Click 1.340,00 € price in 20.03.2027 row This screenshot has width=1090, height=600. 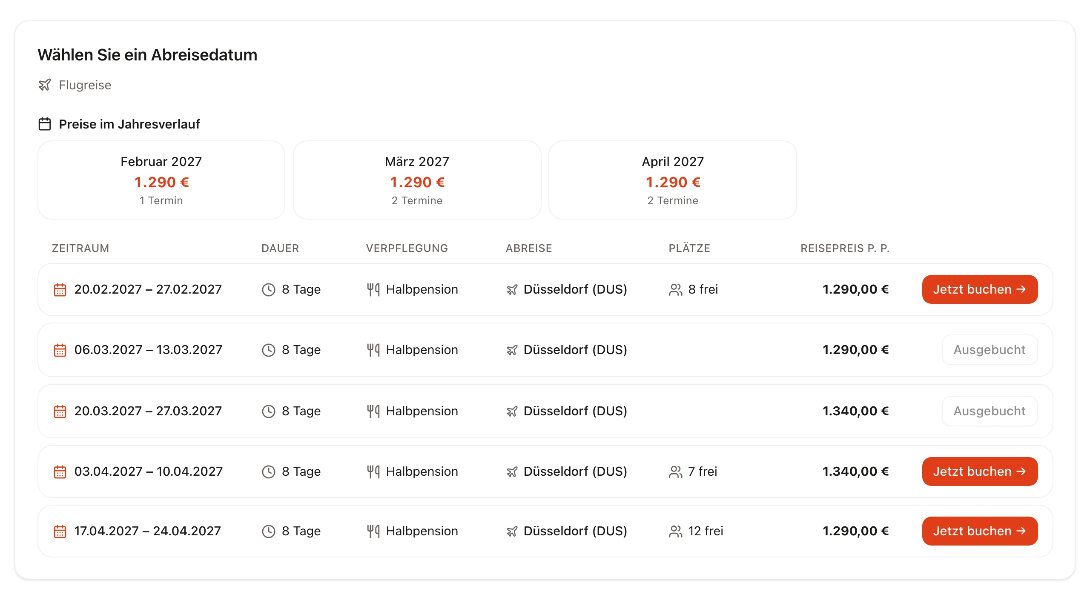[856, 411]
